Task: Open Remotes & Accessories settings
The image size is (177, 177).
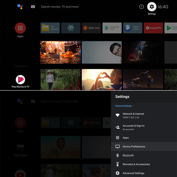Action: (x=144, y=164)
